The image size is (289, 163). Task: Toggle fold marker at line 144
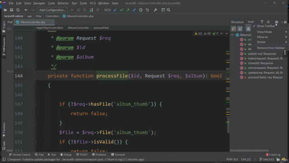tap(34, 76)
